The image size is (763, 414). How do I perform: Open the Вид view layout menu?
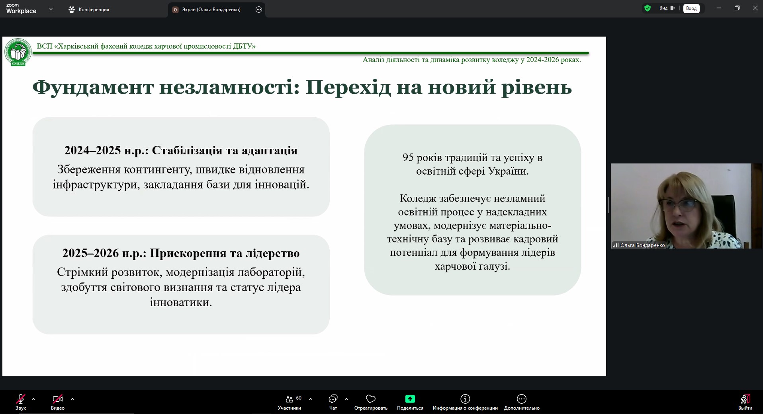(x=667, y=8)
